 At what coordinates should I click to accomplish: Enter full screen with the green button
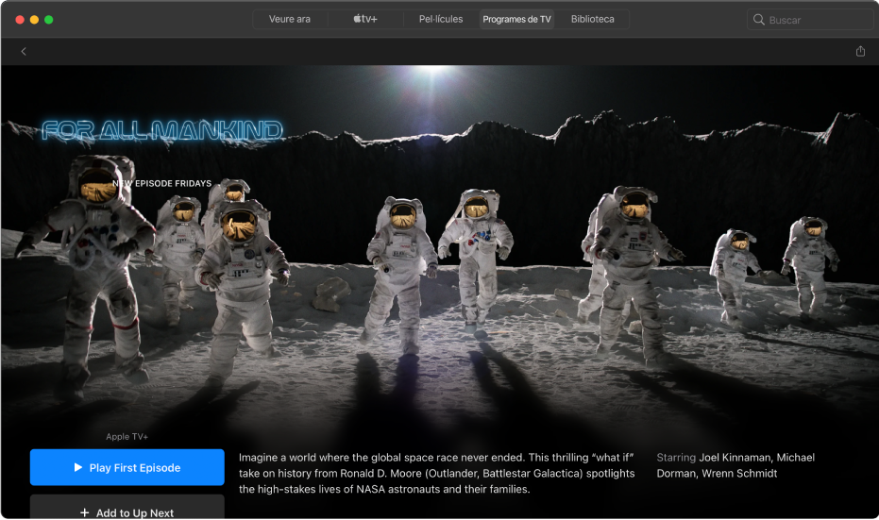(x=49, y=20)
